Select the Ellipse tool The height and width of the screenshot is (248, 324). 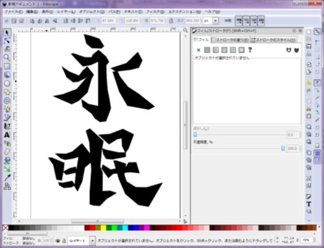(x=7, y=84)
